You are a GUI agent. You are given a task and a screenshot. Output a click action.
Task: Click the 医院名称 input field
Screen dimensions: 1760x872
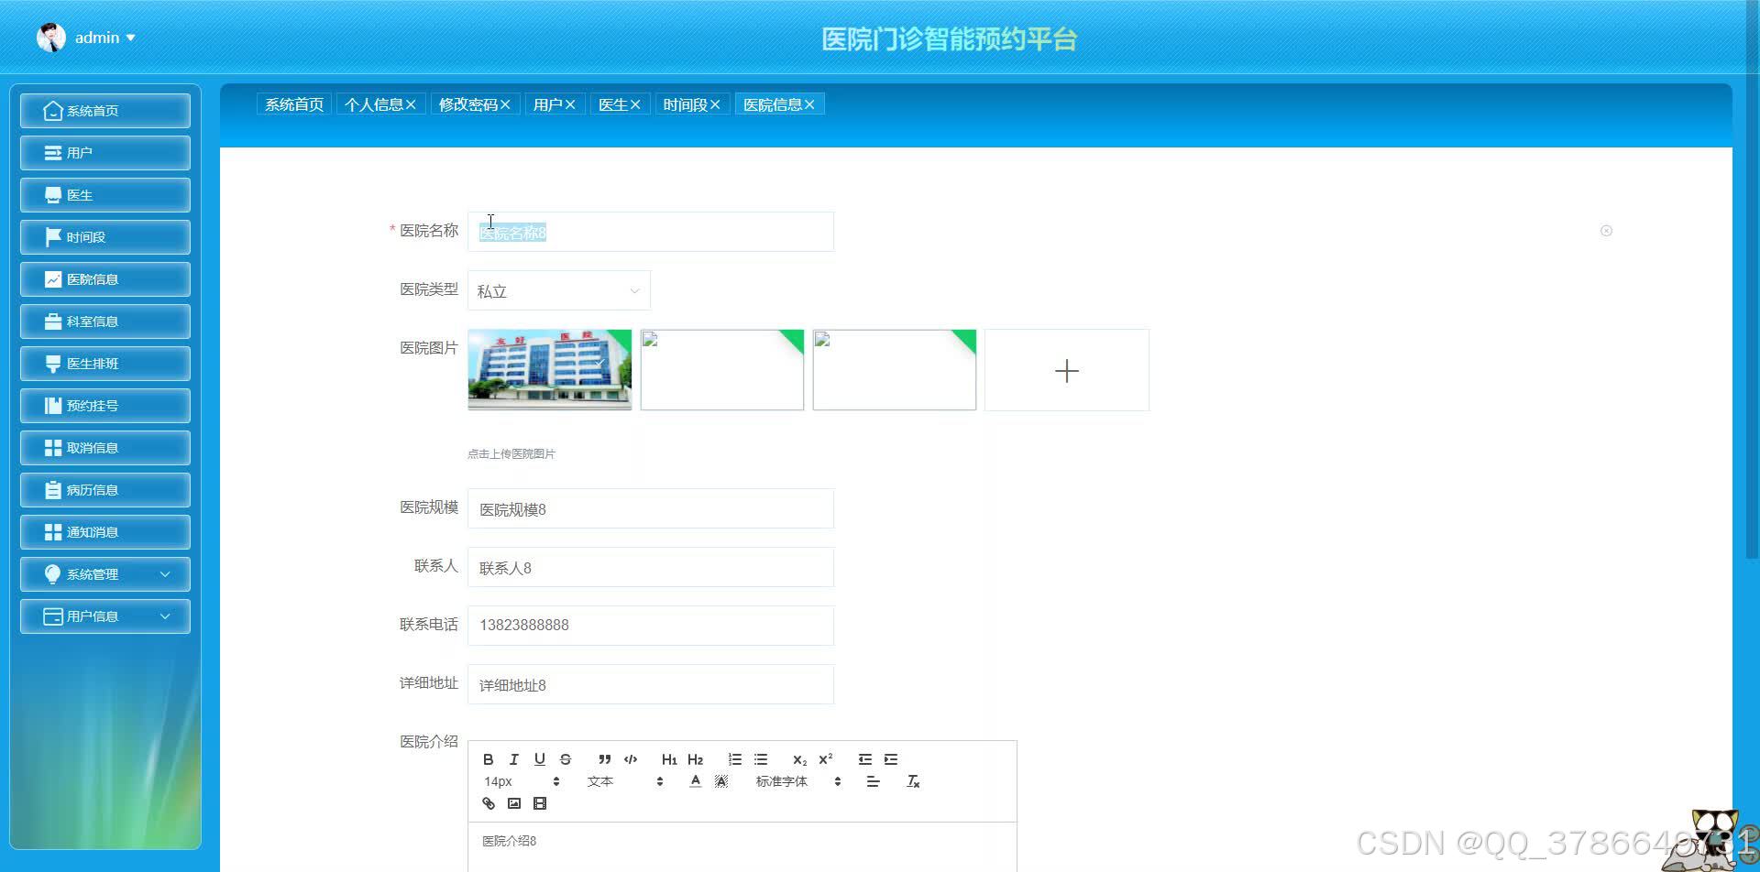point(651,232)
